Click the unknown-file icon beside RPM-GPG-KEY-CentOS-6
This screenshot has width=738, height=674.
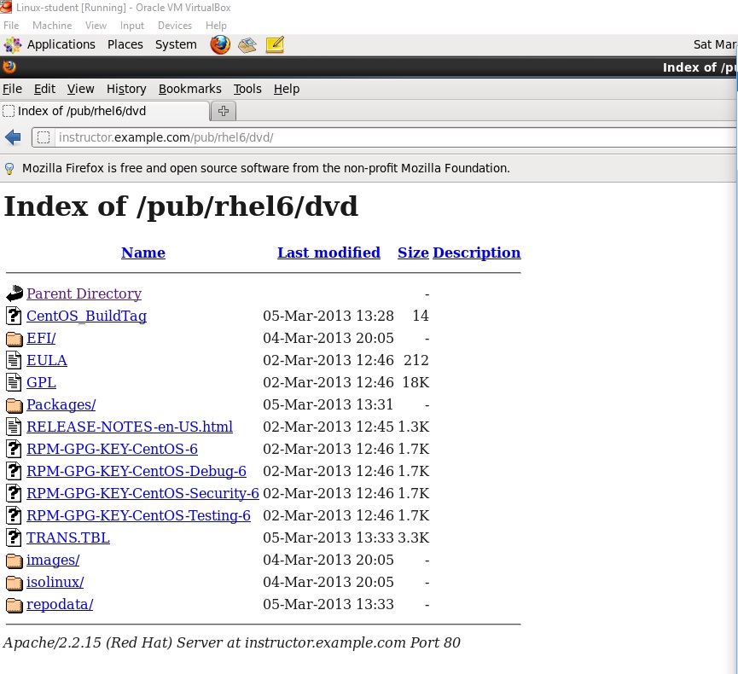point(14,449)
